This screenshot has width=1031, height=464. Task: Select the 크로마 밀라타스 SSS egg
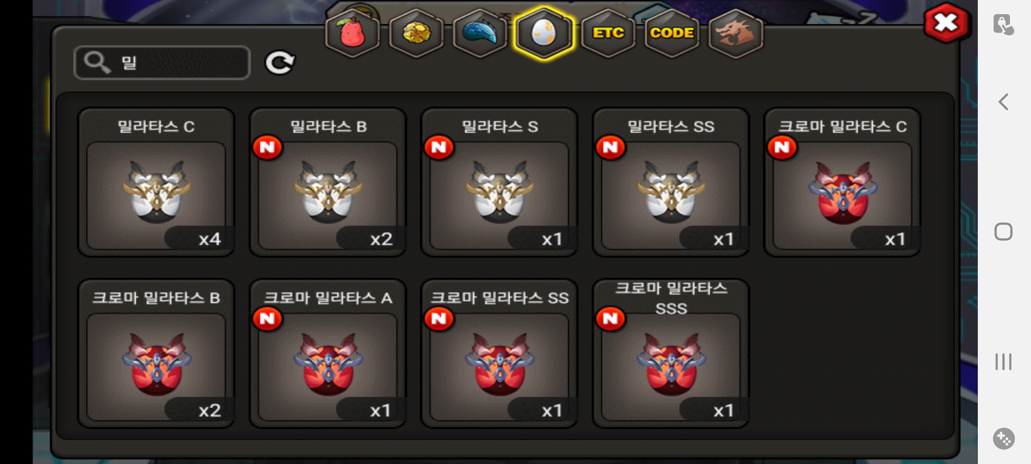(671, 354)
